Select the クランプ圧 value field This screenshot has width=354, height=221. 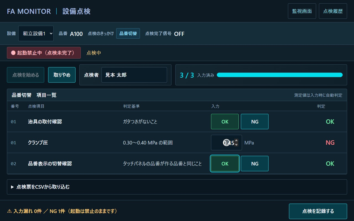pos(226,143)
